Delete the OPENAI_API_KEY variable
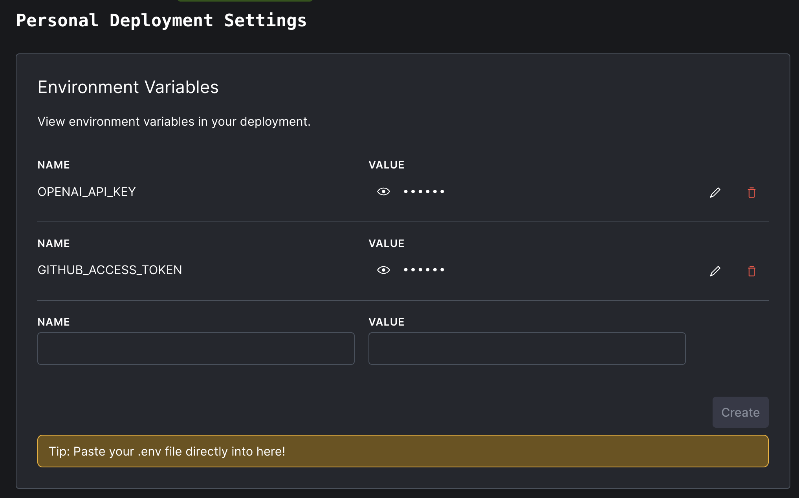The width and height of the screenshot is (799, 498). (x=751, y=192)
